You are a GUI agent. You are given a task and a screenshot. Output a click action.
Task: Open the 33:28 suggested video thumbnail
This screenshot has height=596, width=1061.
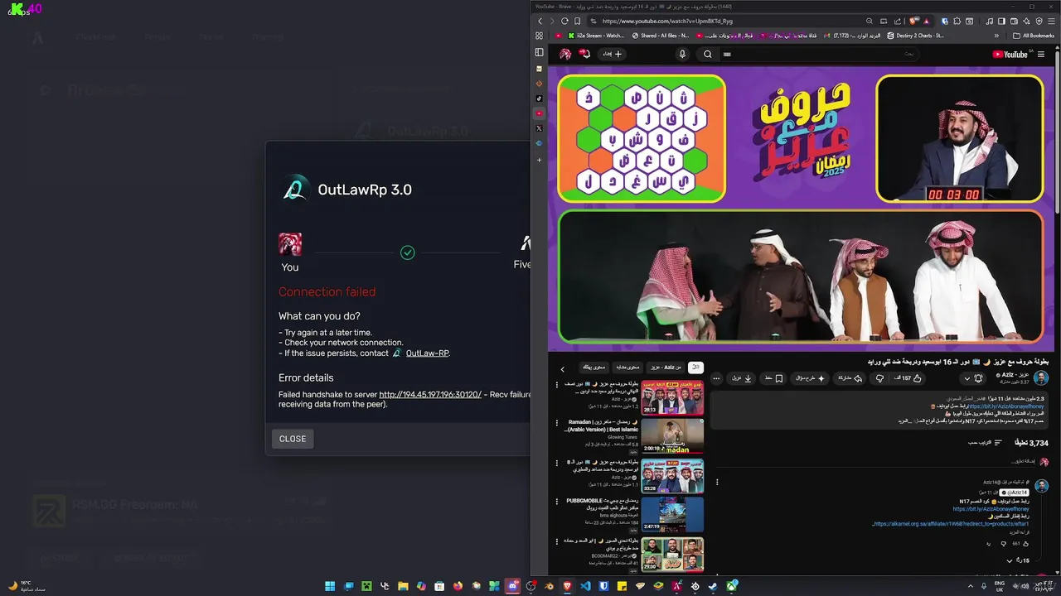click(672, 475)
